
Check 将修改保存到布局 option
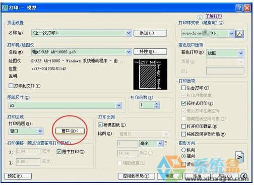tap(183, 134)
